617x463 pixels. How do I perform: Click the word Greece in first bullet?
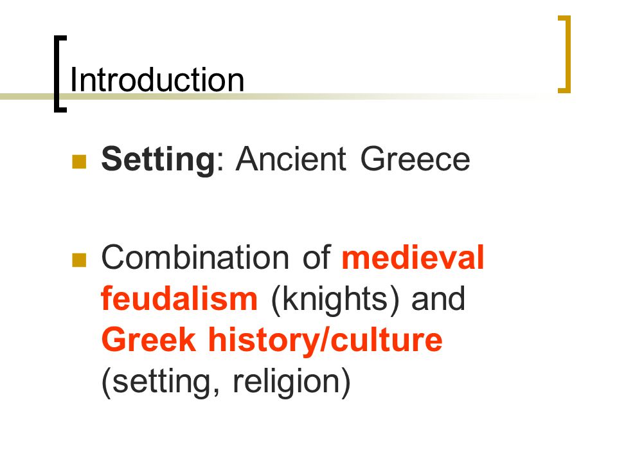click(415, 159)
